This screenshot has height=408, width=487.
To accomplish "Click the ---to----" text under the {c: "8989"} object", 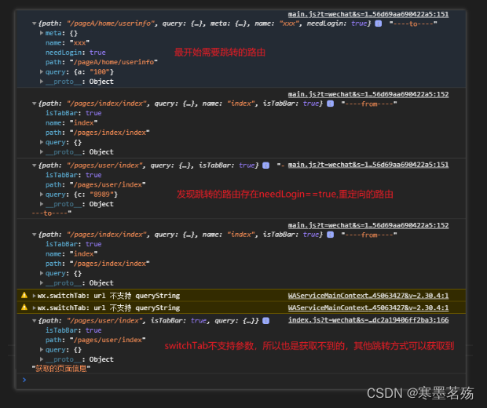I will click(52, 213).
